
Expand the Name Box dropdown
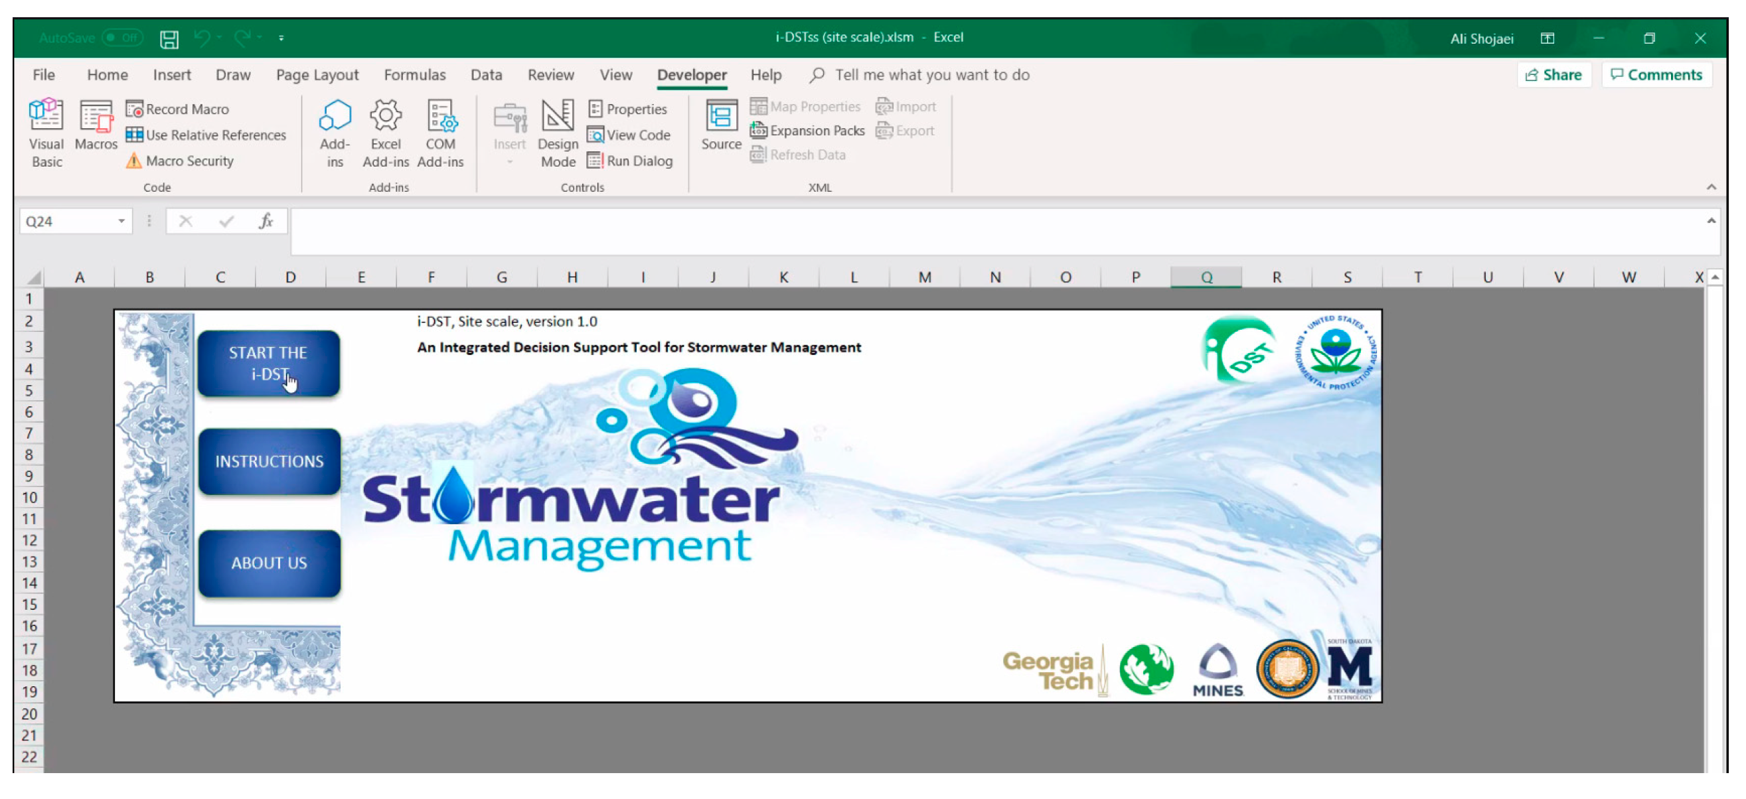coord(121,221)
